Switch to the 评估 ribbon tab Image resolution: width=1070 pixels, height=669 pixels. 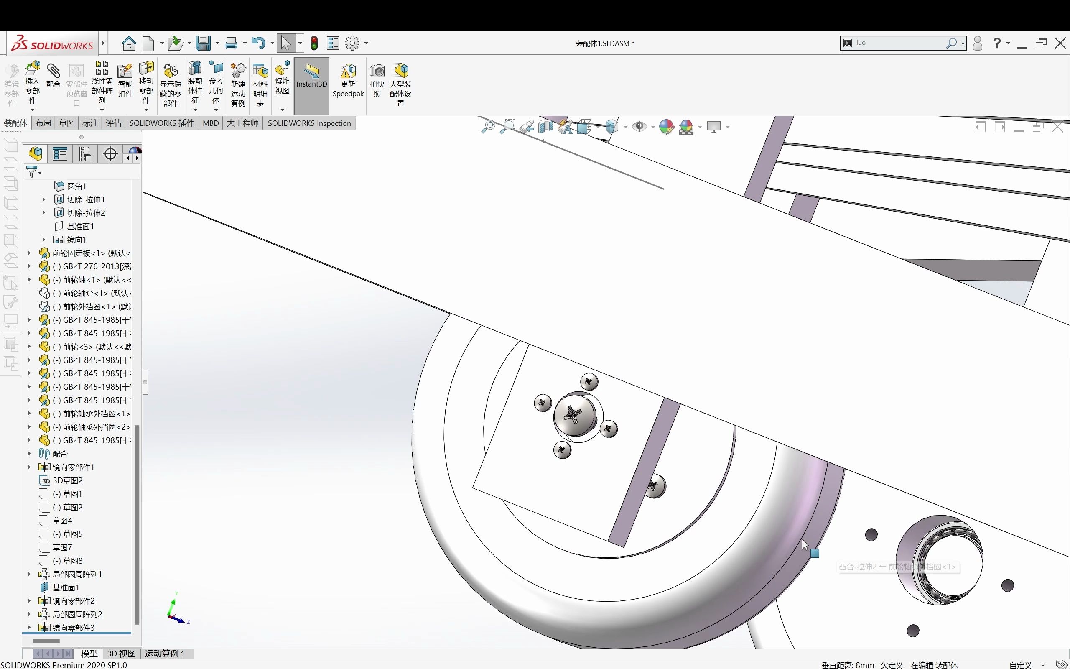click(114, 123)
